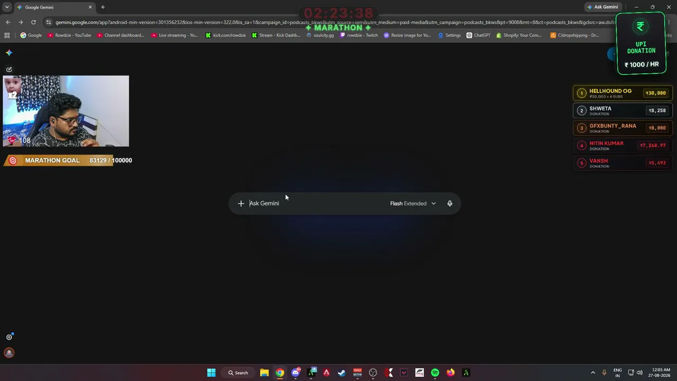Reload the Gemini page
This screenshot has width=677, height=381.
pyautogui.click(x=33, y=22)
